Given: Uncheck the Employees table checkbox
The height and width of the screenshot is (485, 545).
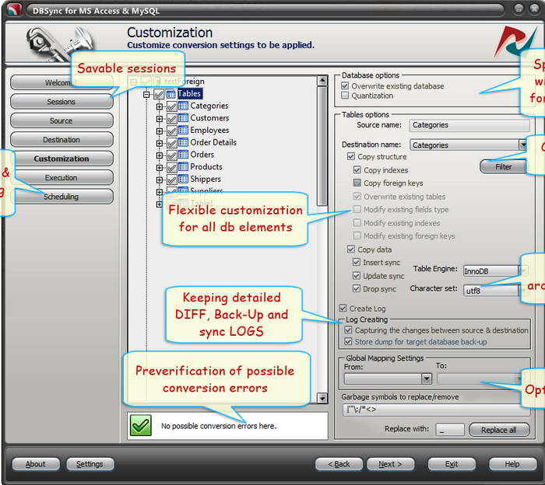Looking at the screenshot, I should tap(172, 131).
